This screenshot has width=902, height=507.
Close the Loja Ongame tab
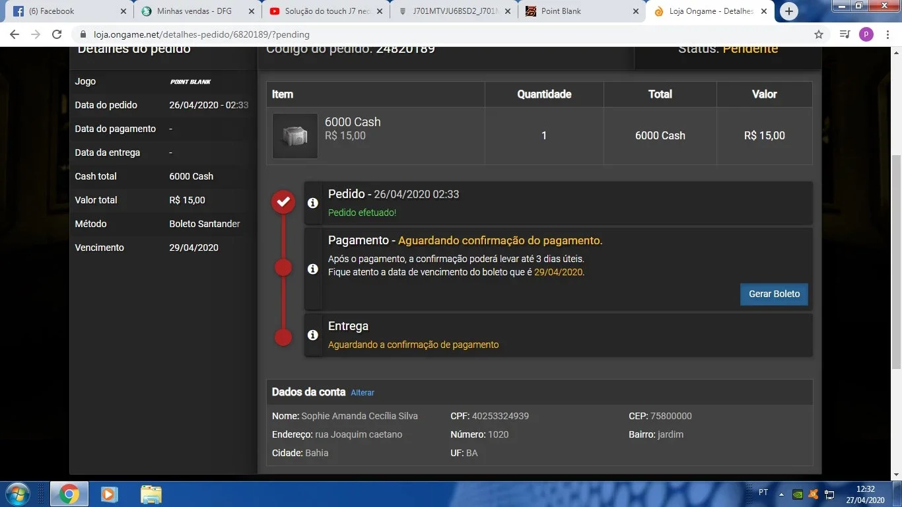763,11
